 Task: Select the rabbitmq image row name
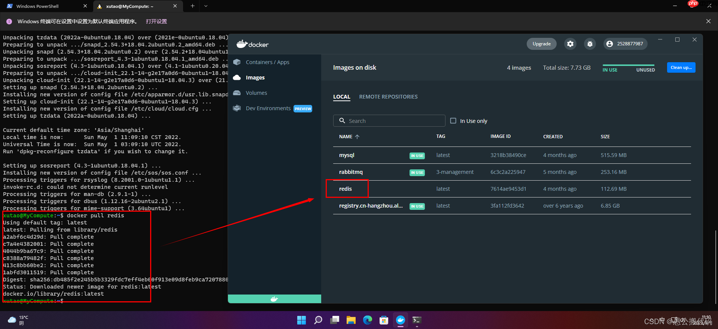pyautogui.click(x=351, y=172)
